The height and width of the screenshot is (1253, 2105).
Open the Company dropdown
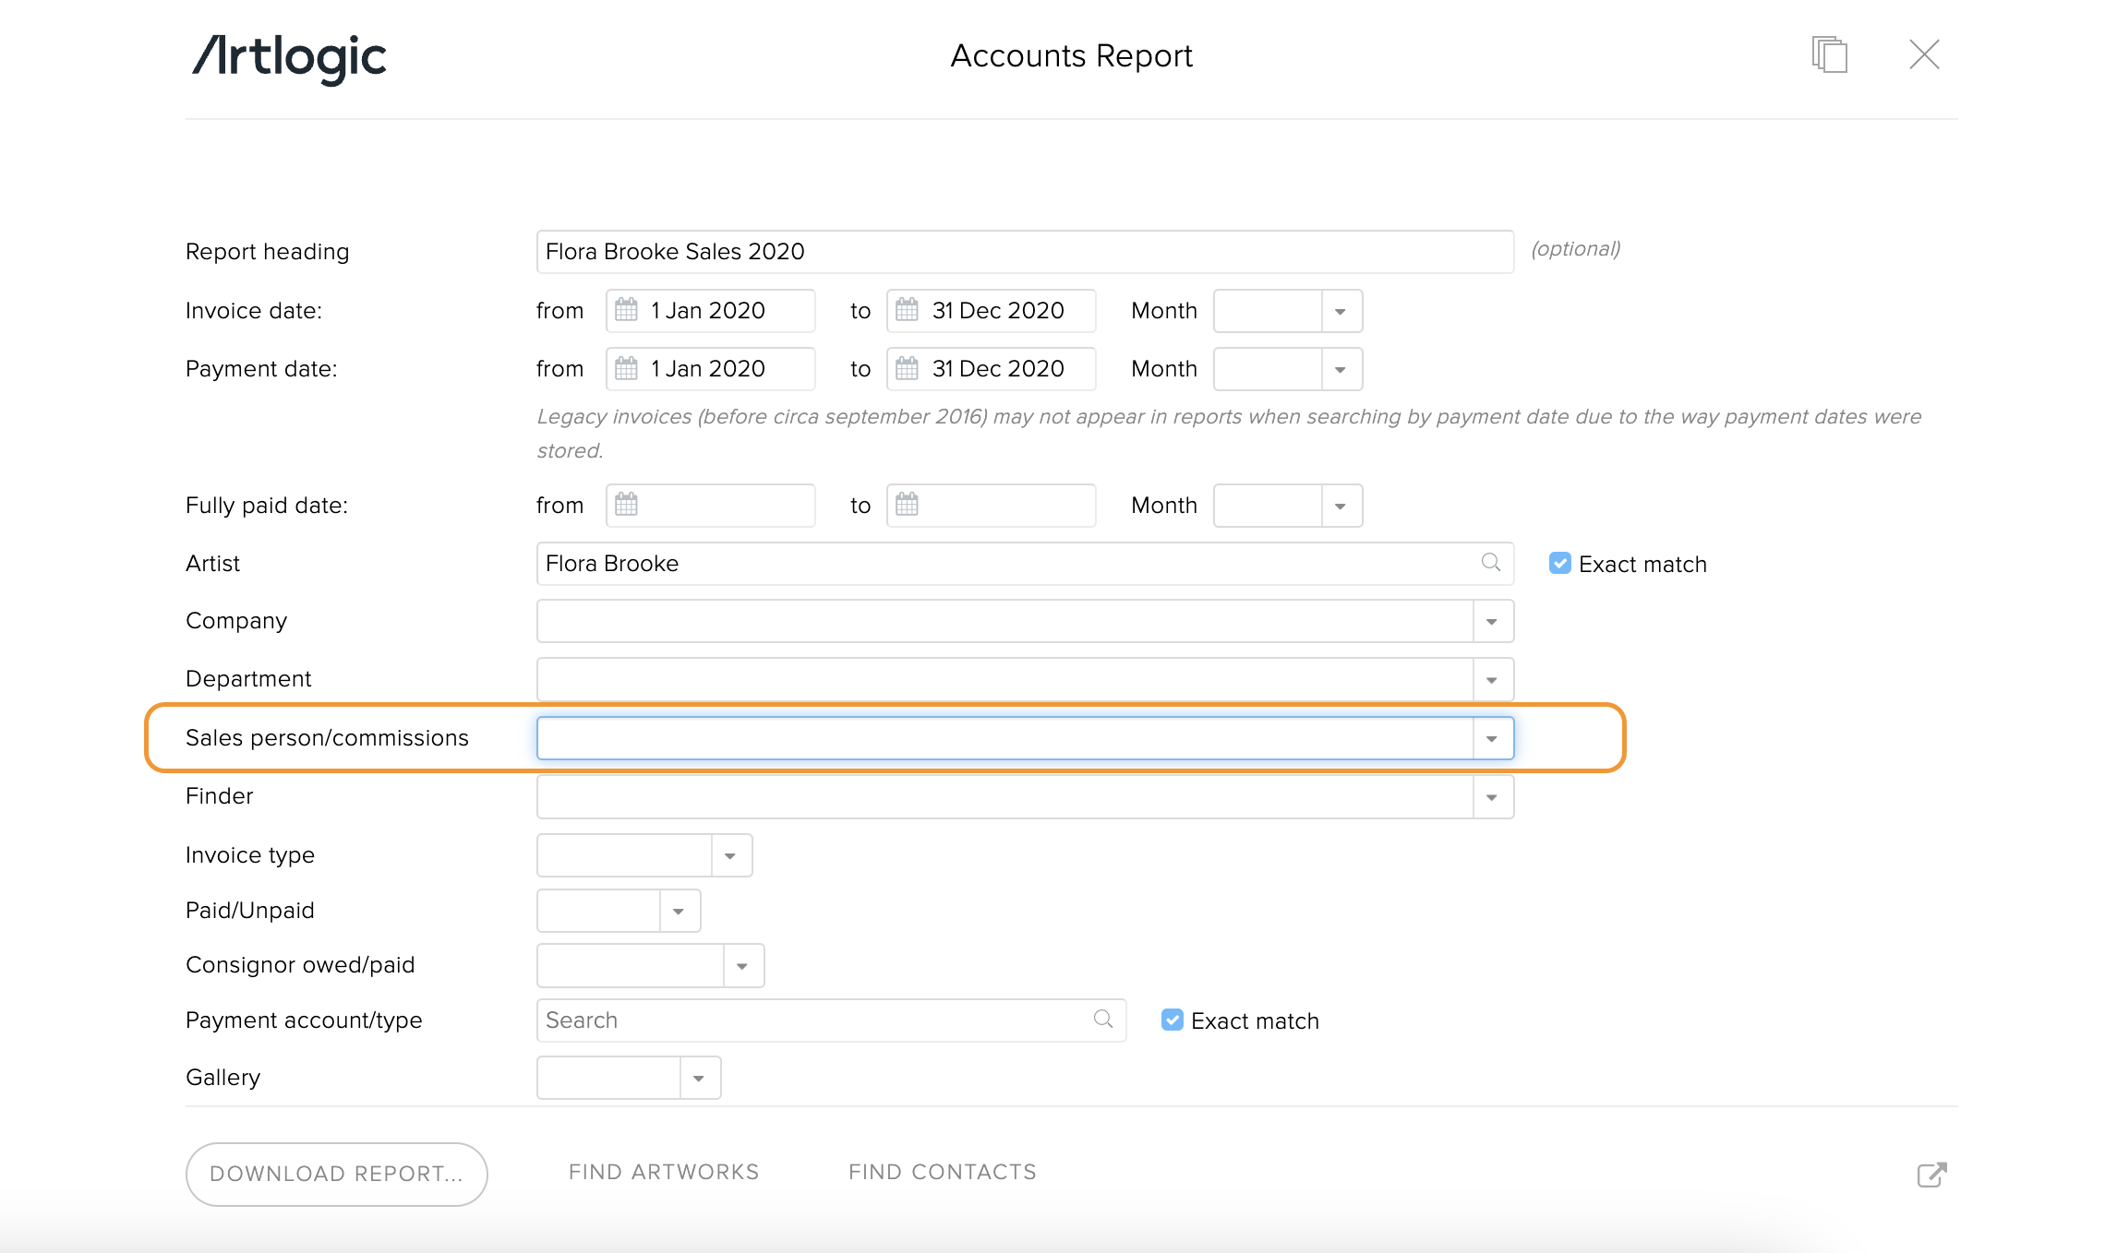1492,621
